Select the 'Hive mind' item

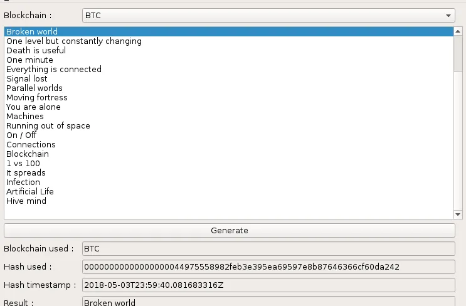coord(229,201)
